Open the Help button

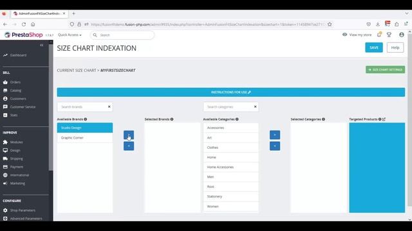pos(395,47)
